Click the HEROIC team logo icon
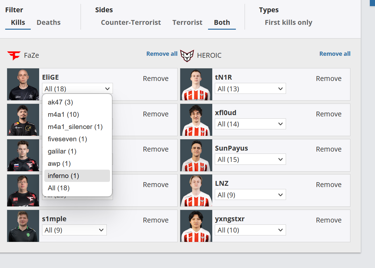Image resolution: width=375 pixels, height=268 pixels. click(187, 55)
